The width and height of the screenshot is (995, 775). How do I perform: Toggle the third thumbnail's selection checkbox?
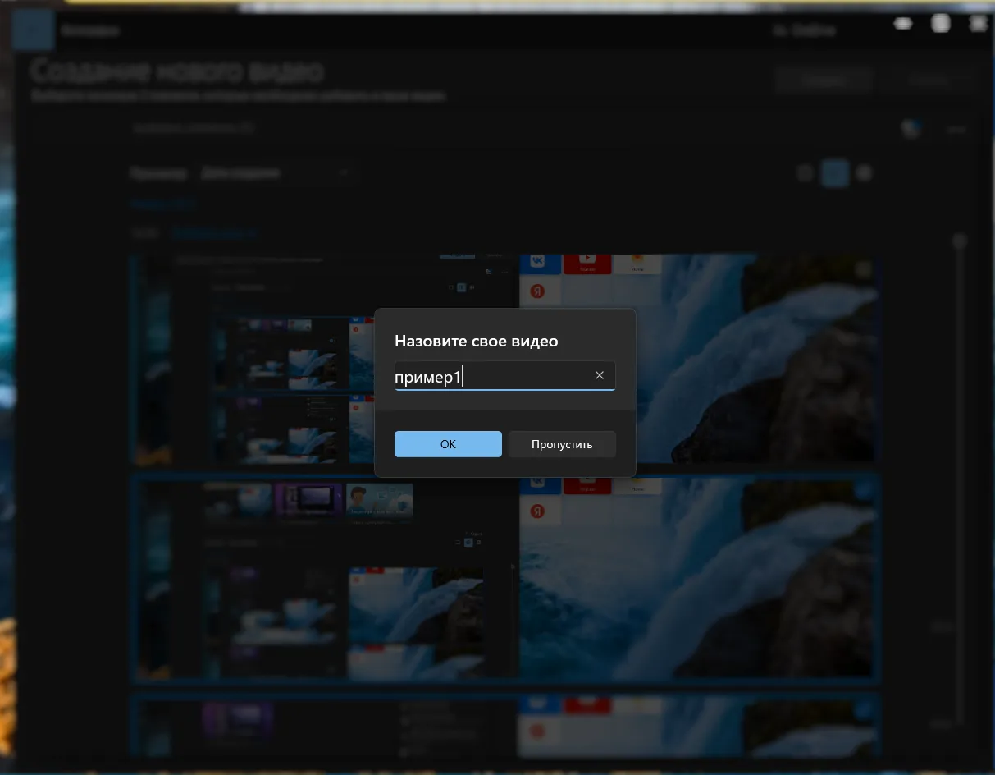pos(862,709)
